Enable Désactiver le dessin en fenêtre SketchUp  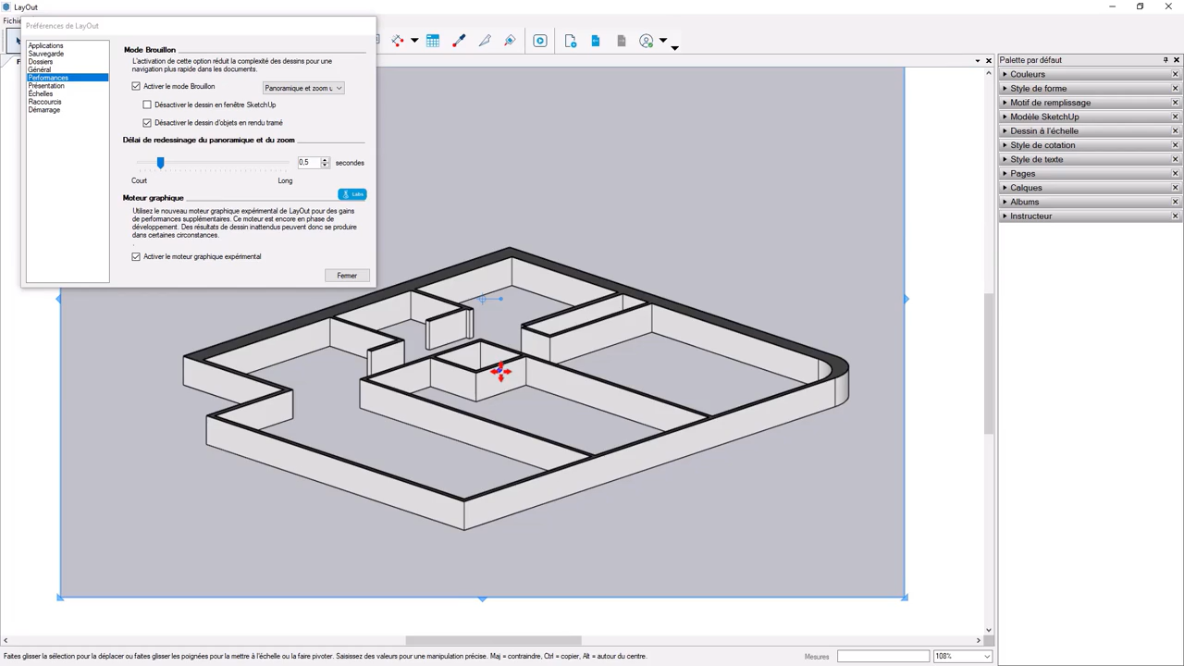click(x=147, y=105)
